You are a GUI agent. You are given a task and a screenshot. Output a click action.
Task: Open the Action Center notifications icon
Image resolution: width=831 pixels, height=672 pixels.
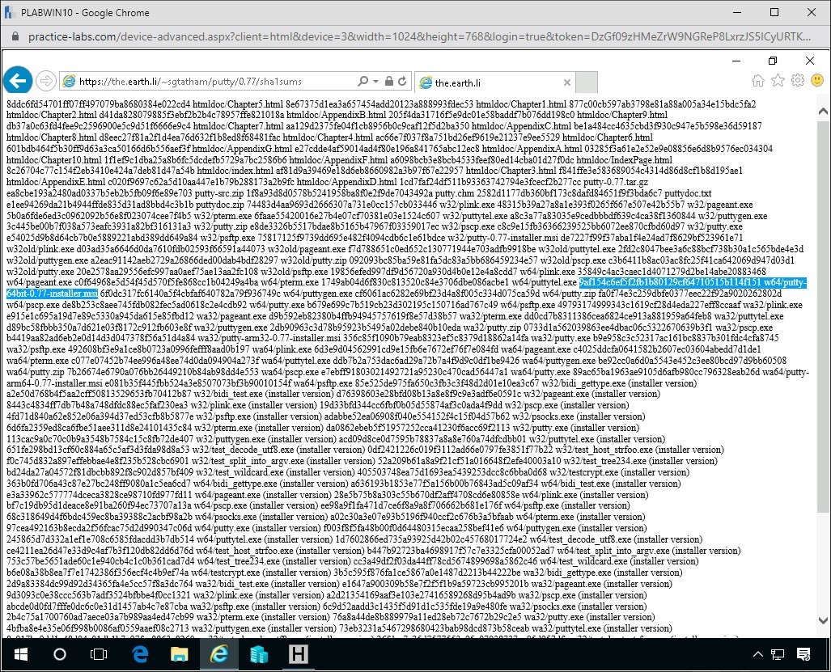pos(803,653)
